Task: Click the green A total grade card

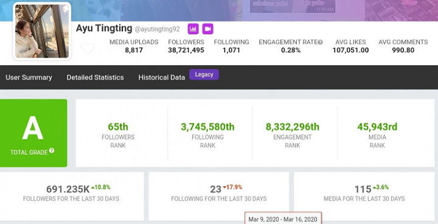Action: coord(33,133)
